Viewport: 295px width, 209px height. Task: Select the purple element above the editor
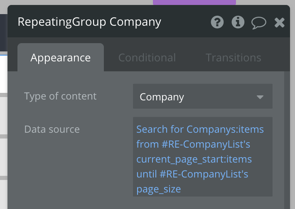pyautogui.click(x=194, y=2)
